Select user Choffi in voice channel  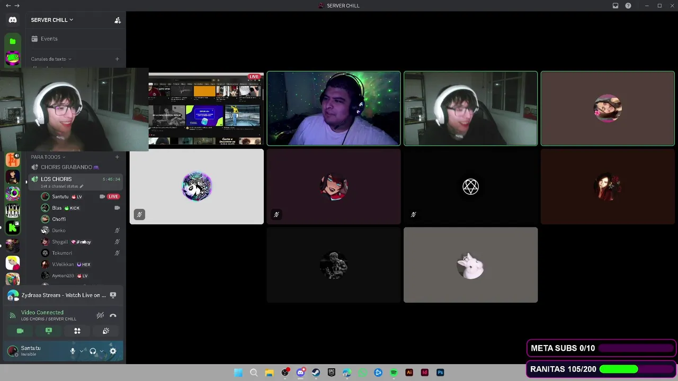[59, 219]
